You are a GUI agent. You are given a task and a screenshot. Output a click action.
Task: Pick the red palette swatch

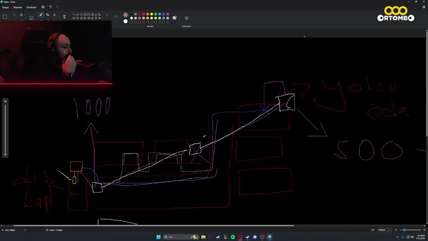point(143,14)
